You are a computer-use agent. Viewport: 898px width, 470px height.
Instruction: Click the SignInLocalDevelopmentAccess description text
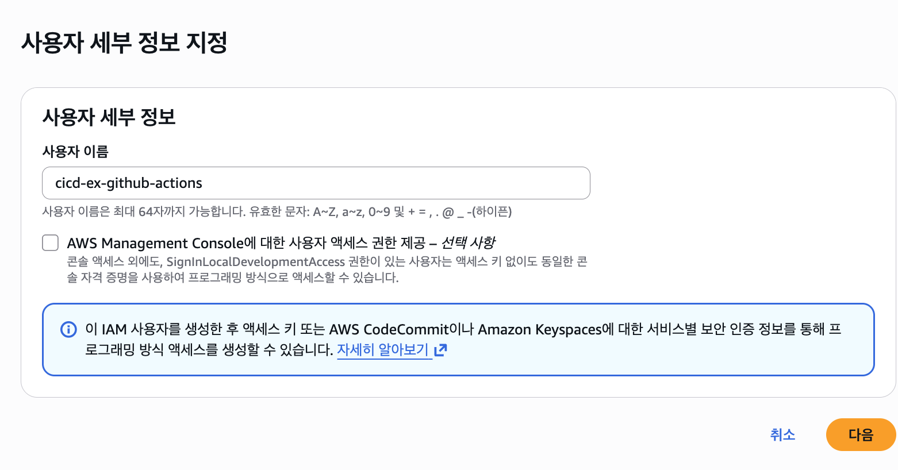click(x=327, y=269)
